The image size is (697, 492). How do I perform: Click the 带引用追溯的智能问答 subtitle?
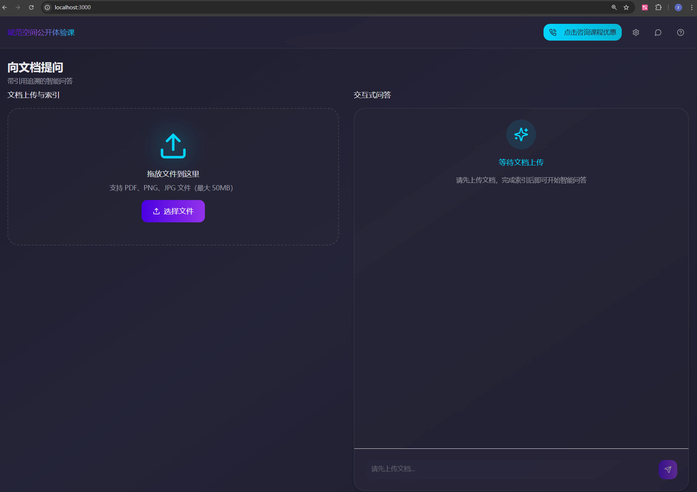(40, 81)
